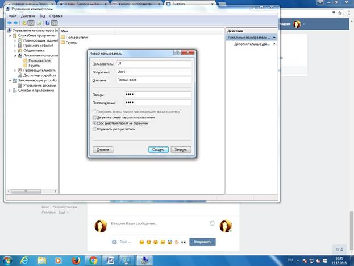Open the Файл menu
Image resolution: width=354 pixels, height=266 pixels.
pyautogui.click(x=13, y=16)
